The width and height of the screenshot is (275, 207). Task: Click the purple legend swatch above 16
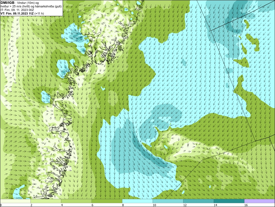[260, 201]
